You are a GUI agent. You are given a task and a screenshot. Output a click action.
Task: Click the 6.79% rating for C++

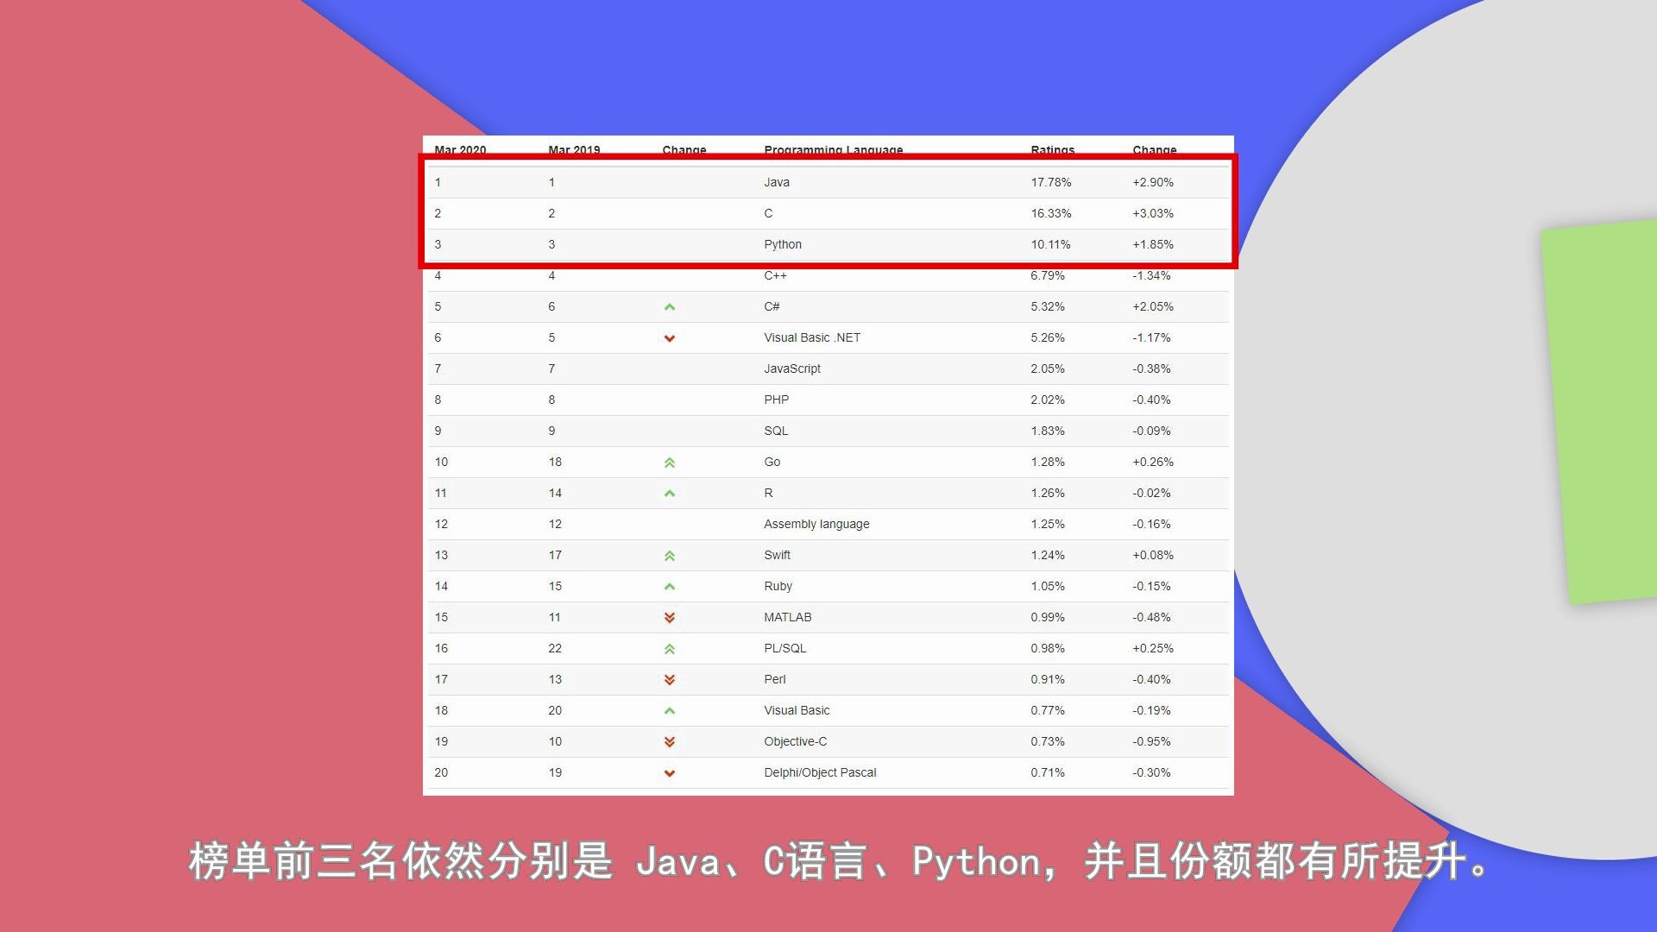pyautogui.click(x=1048, y=275)
